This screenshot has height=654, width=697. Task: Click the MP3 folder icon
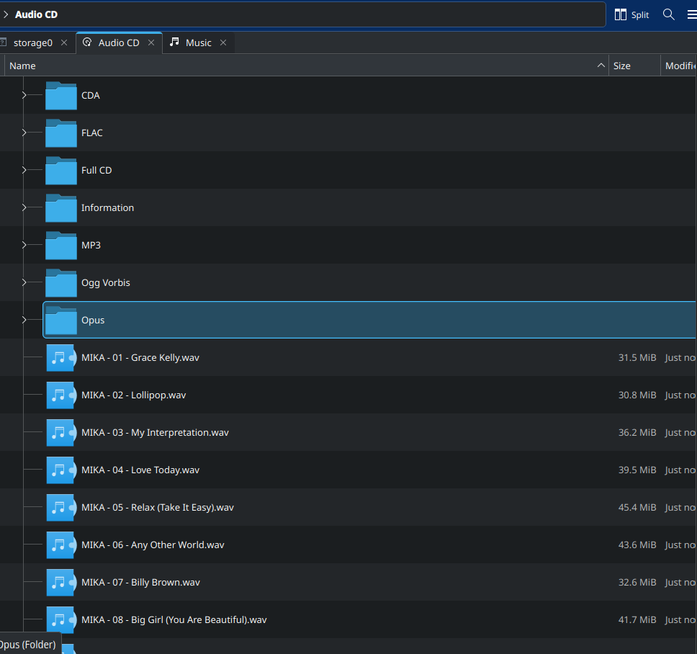pos(61,246)
